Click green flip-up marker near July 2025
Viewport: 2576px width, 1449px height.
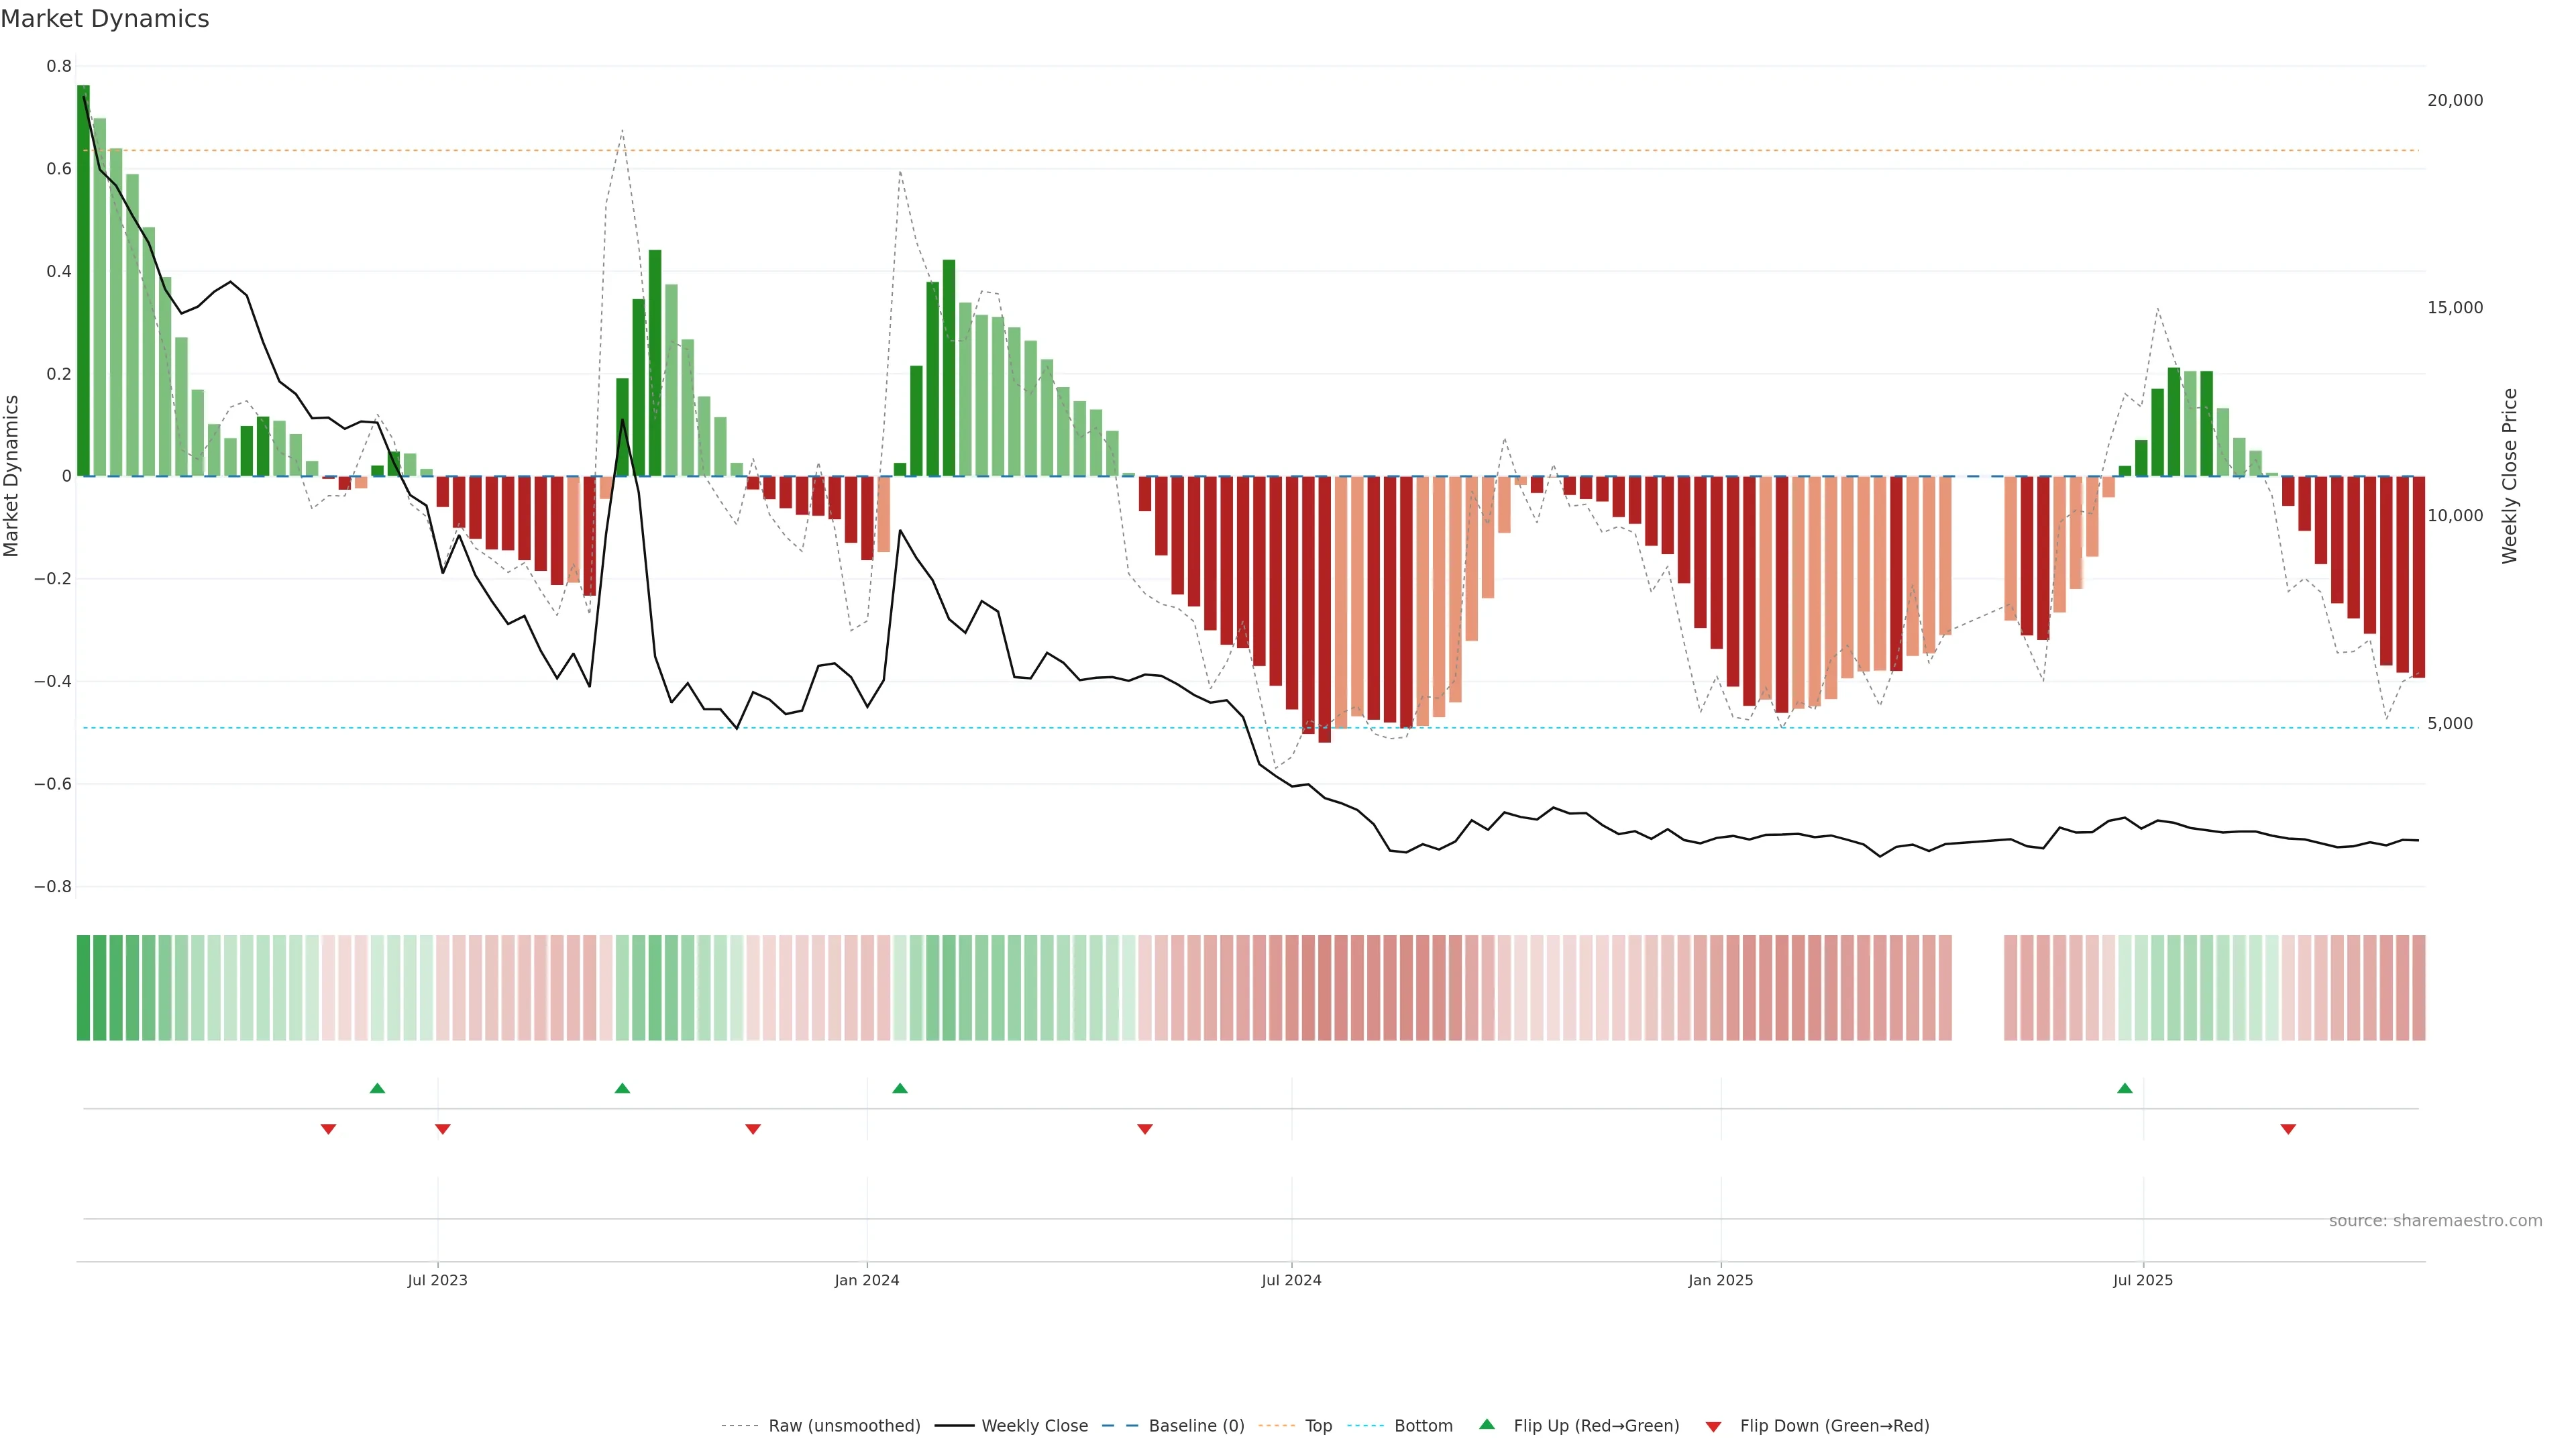[2125, 1088]
